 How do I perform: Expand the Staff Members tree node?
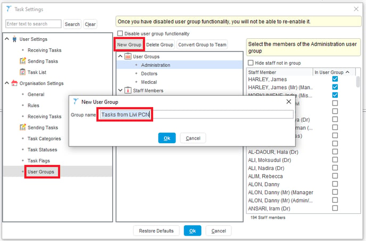pos(120,90)
